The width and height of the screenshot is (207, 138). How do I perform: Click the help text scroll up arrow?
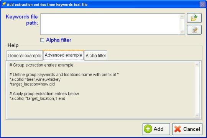coord(197,65)
